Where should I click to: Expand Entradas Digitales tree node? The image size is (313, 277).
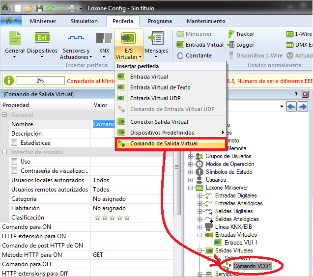click(x=199, y=195)
